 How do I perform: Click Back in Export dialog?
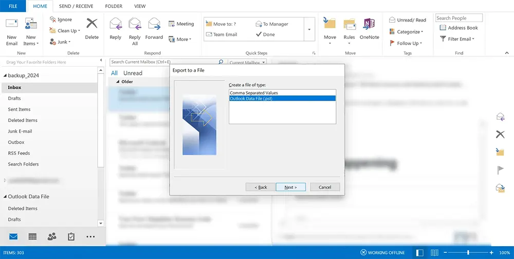click(x=261, y=187)
